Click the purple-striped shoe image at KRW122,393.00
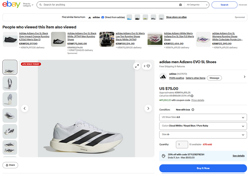Viewport: 248px width, 174px height. (x=203, y=39)
